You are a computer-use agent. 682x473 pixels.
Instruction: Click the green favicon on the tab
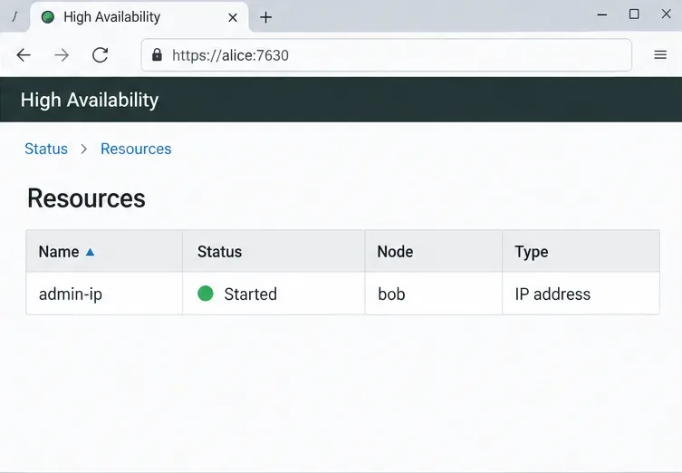pyautogui.click(x=48, y=17)
